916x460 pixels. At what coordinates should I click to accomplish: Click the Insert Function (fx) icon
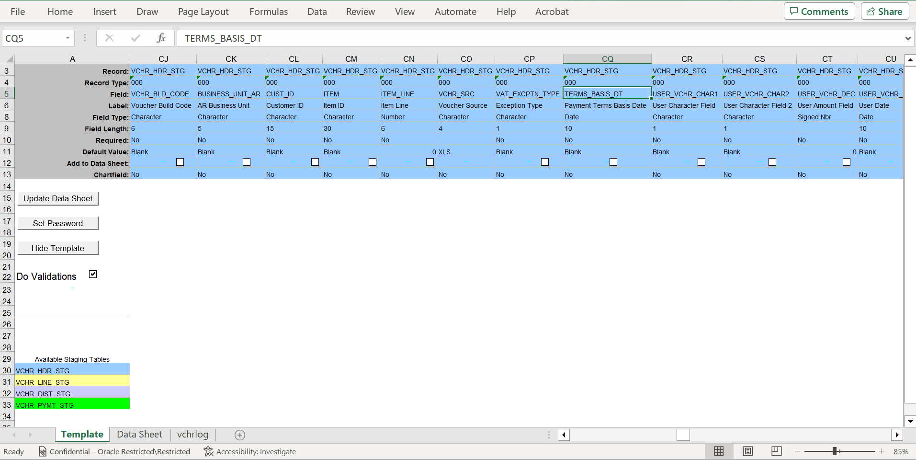coord(161,38)
